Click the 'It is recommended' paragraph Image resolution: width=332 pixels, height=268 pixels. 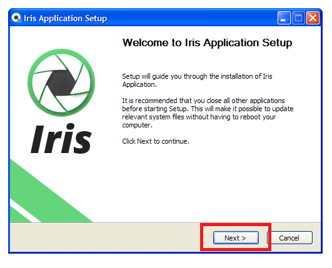tap(208, 112)
